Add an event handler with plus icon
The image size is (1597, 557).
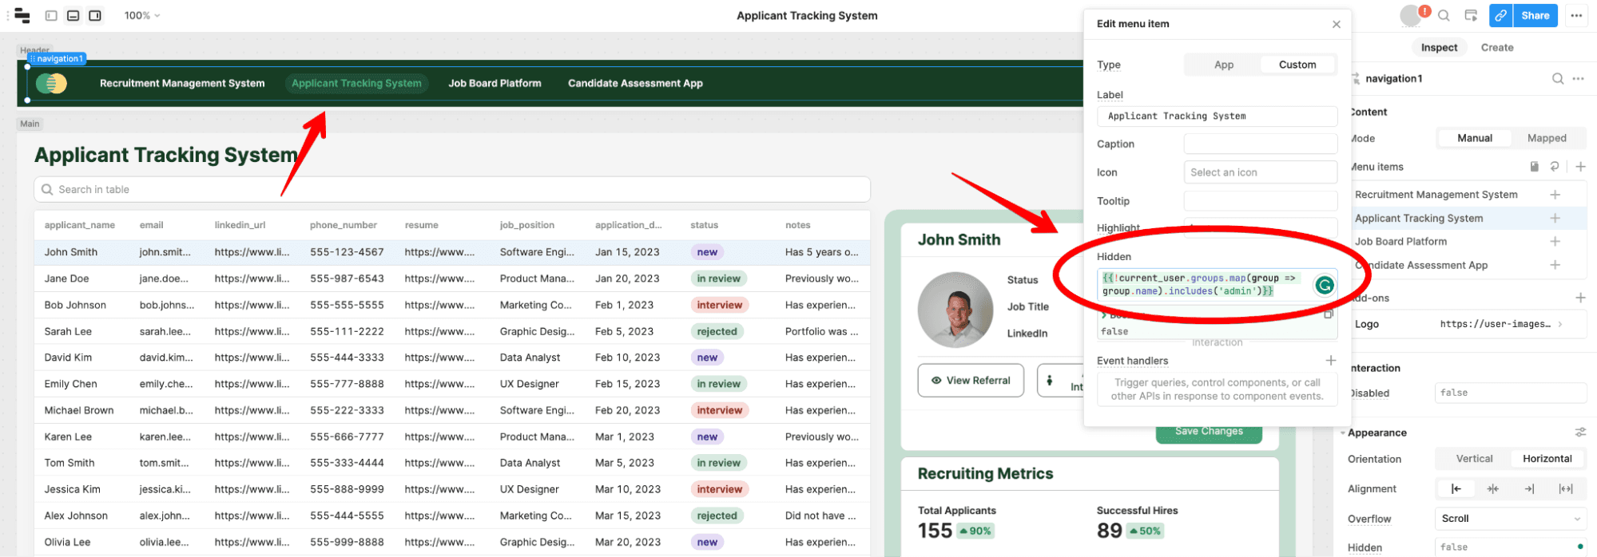point(1330,361)
